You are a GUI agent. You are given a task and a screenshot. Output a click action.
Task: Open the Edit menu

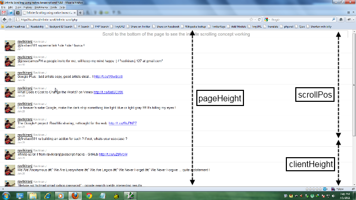click(10, 7)
